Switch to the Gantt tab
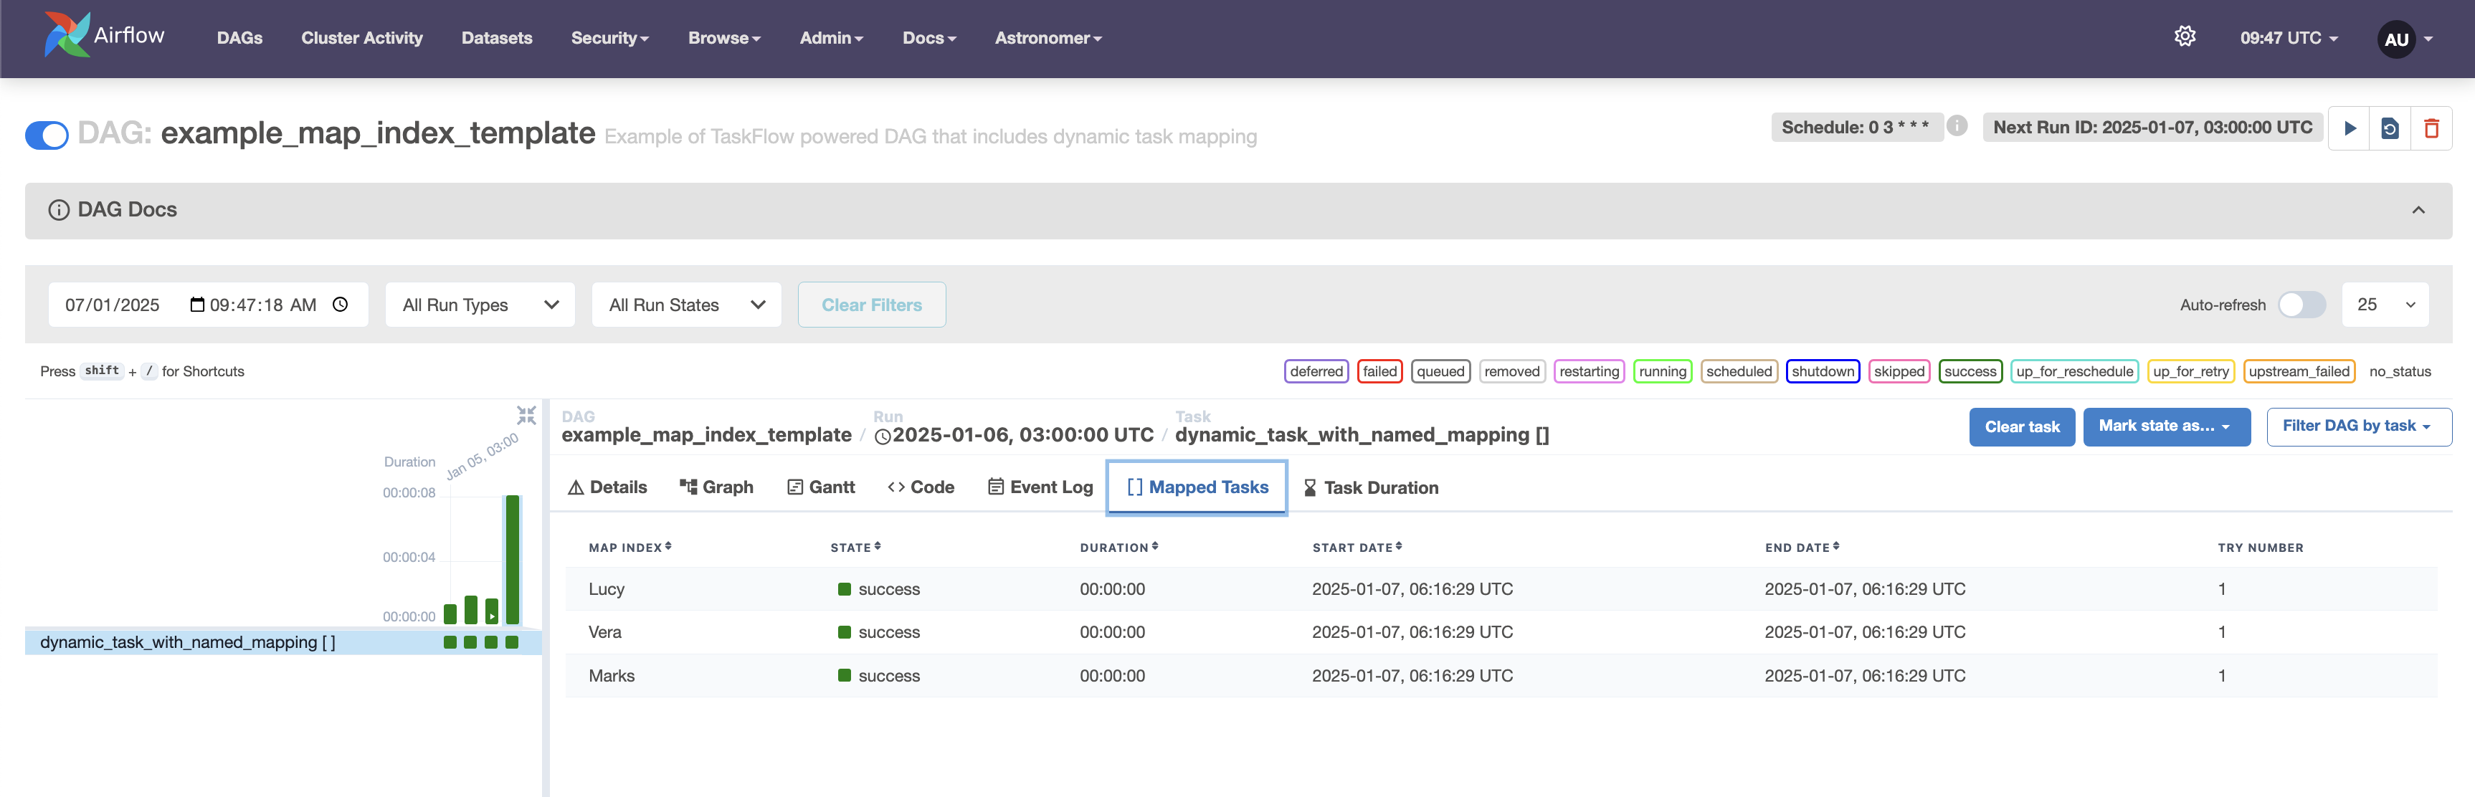 click(820, 488)
